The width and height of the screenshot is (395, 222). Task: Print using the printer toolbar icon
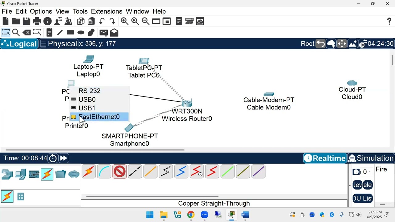point(37,21)
